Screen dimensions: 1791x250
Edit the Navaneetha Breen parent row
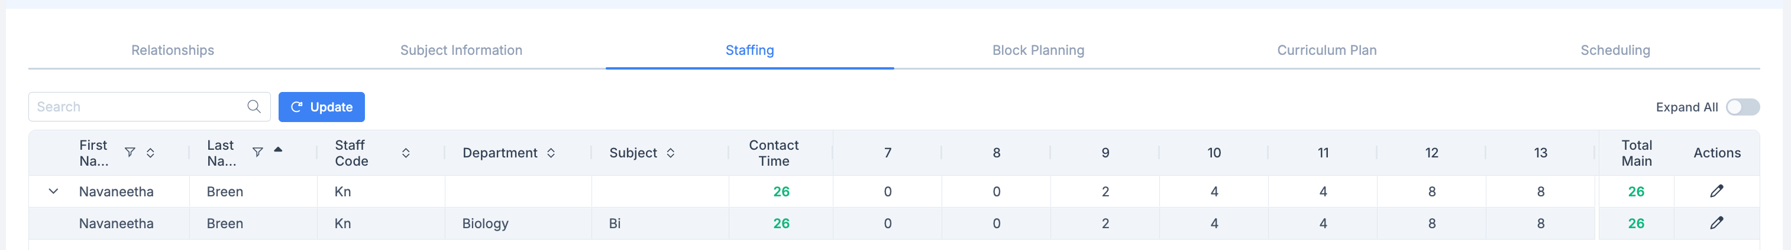coord(1716,191)
